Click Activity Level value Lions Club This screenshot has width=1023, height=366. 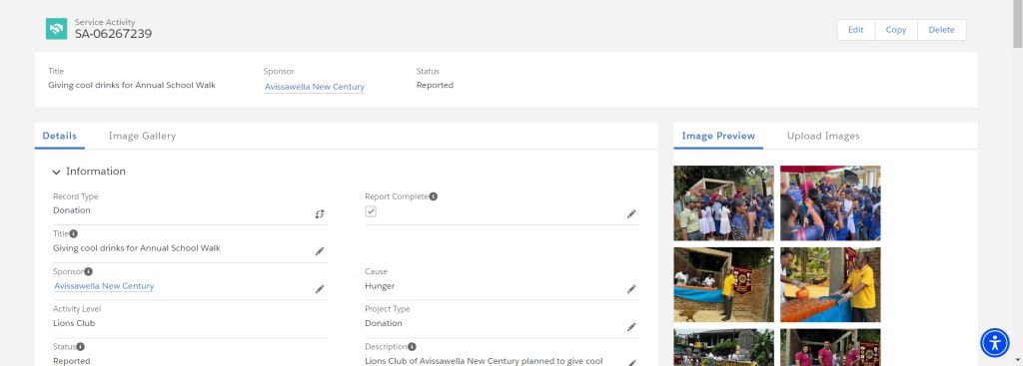(74, 323)
